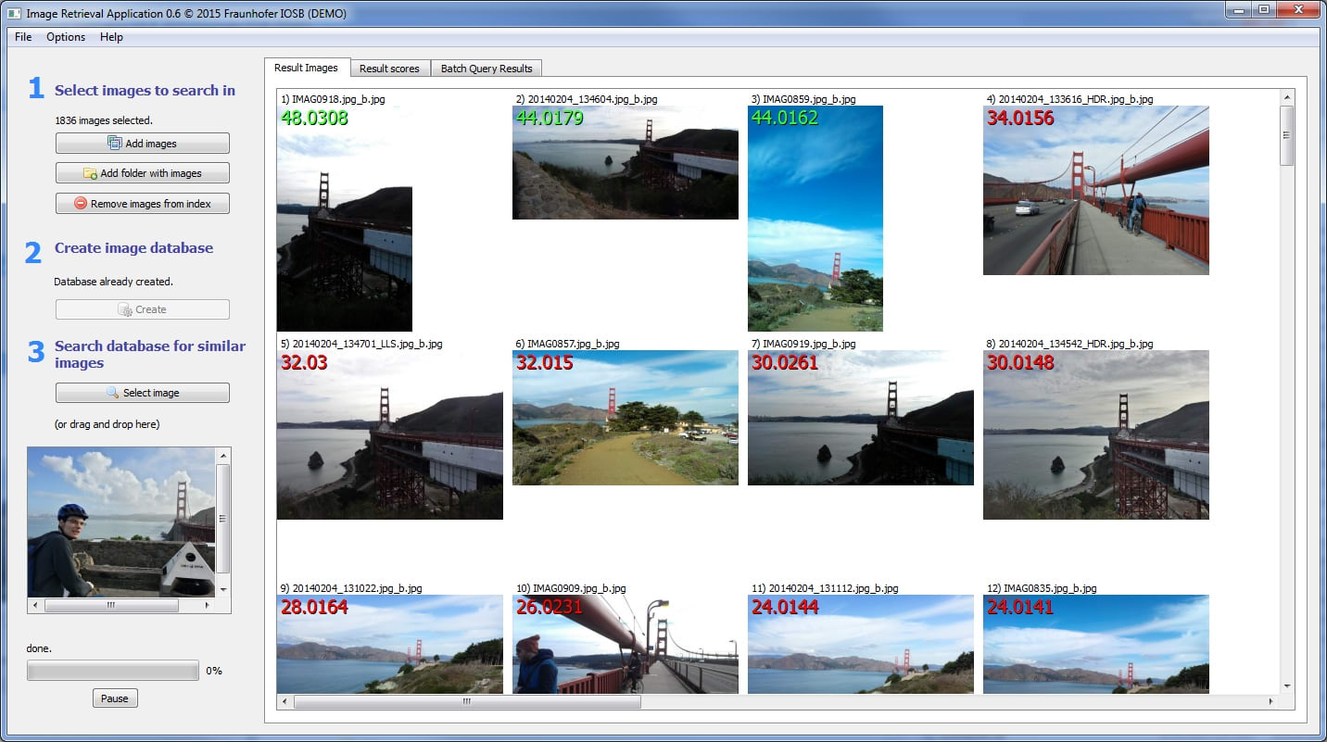Screen dimensions: 1327x742
Task: Click the query image preview of cyclist
Action: tap(121, 522)
